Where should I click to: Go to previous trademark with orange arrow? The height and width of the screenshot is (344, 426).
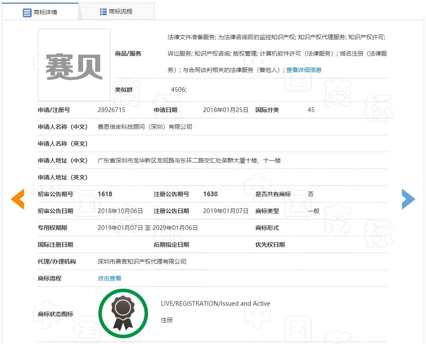pos(18,199)
